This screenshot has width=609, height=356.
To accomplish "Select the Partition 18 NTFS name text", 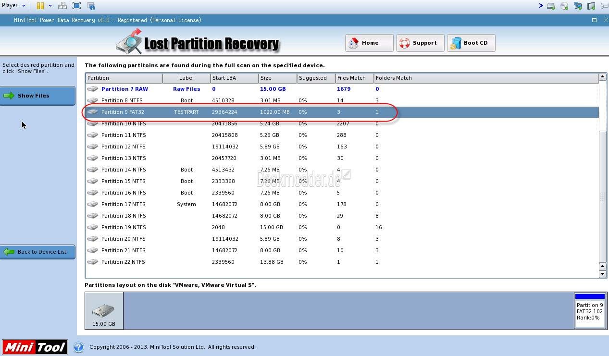I will point(124,216).
